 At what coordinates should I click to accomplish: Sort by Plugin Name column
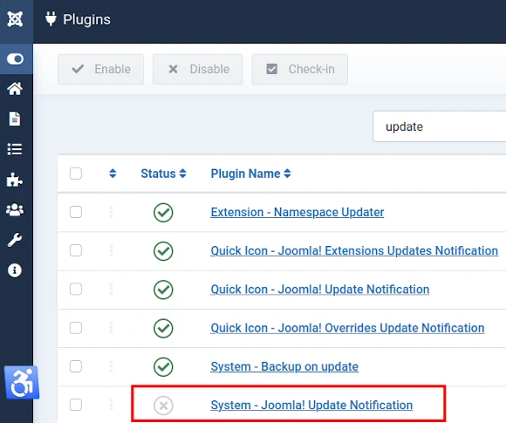pos(250,174)
